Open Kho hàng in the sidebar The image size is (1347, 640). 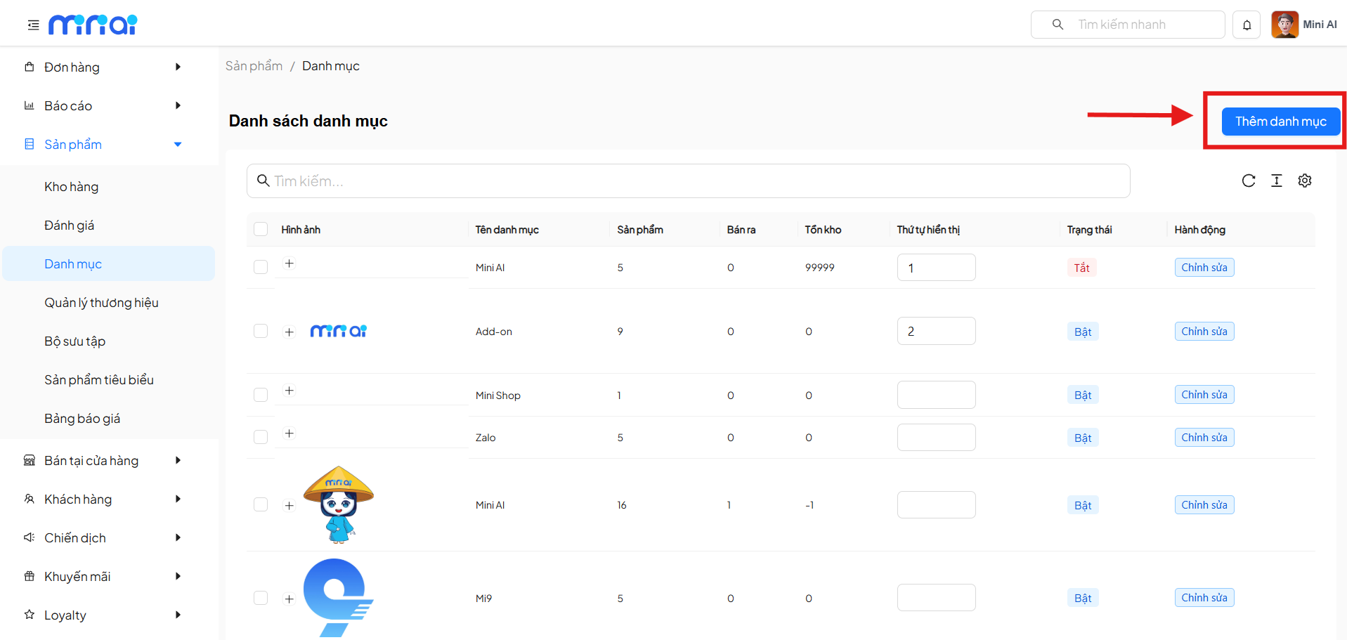(x=71, y=187)
